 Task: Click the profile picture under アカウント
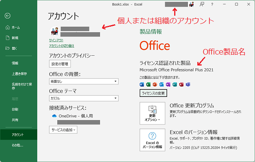tap(55, 31)
